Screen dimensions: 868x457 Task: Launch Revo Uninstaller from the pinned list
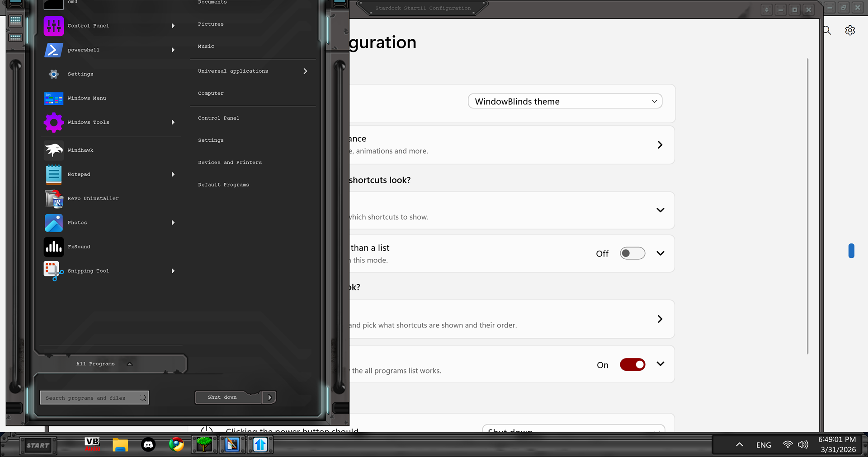pos(93,199)
